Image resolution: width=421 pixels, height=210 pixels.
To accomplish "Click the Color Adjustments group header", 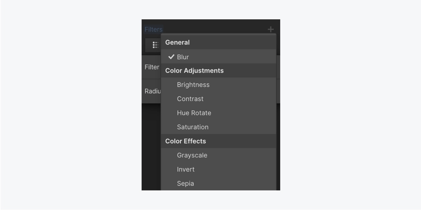I will [x=218, y=70].
